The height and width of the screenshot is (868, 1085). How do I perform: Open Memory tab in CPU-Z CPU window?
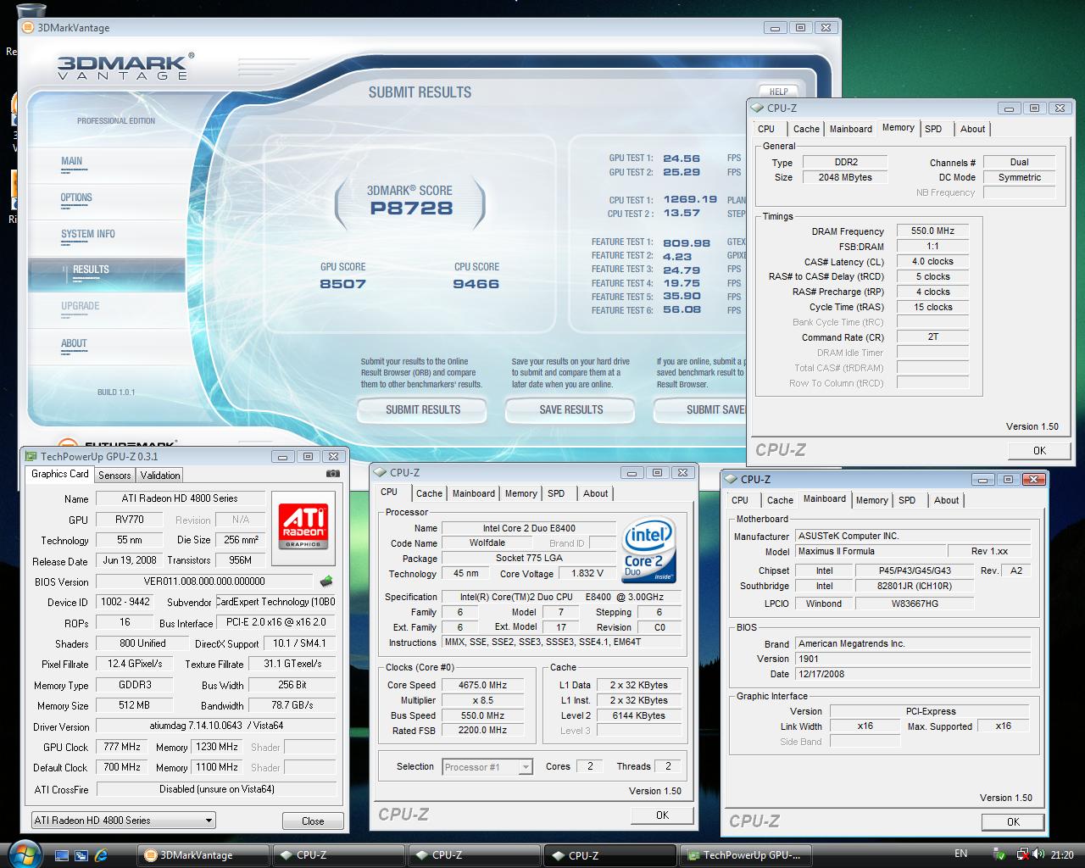tap(520, 493)
